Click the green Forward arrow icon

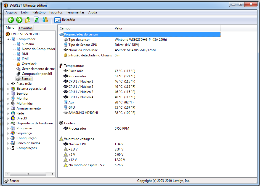pos(19,20)
